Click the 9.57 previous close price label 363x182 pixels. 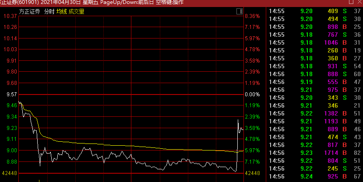tap(11, 94)
